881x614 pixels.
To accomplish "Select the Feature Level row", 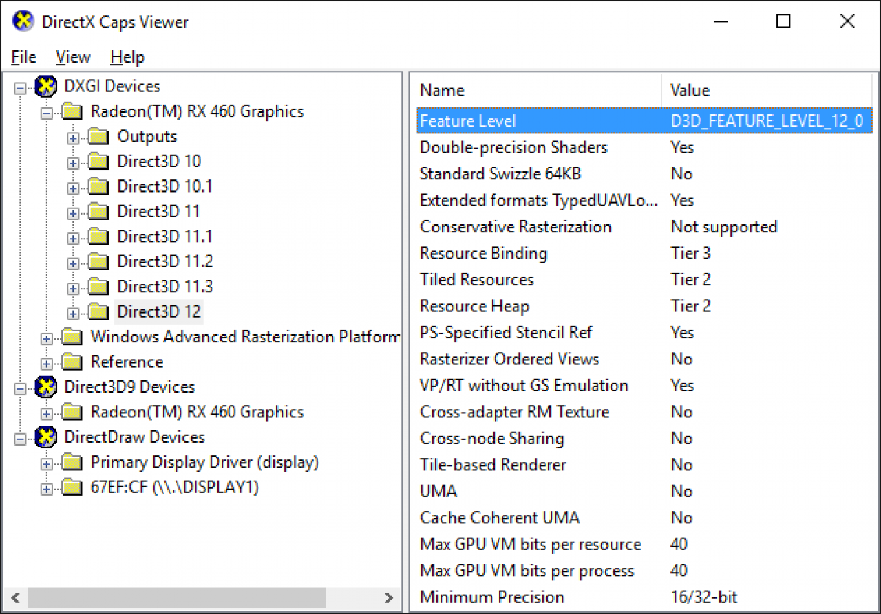I will tap(645, 121).
